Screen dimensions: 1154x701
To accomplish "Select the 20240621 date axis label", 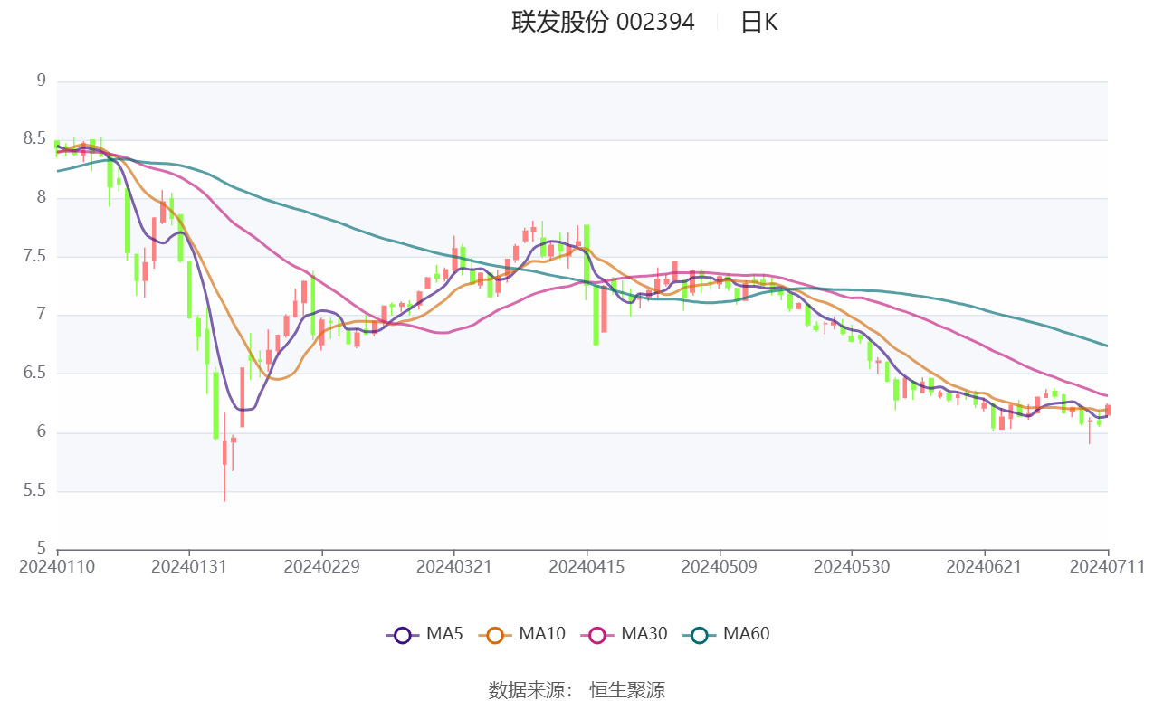I will pos(984,566).
